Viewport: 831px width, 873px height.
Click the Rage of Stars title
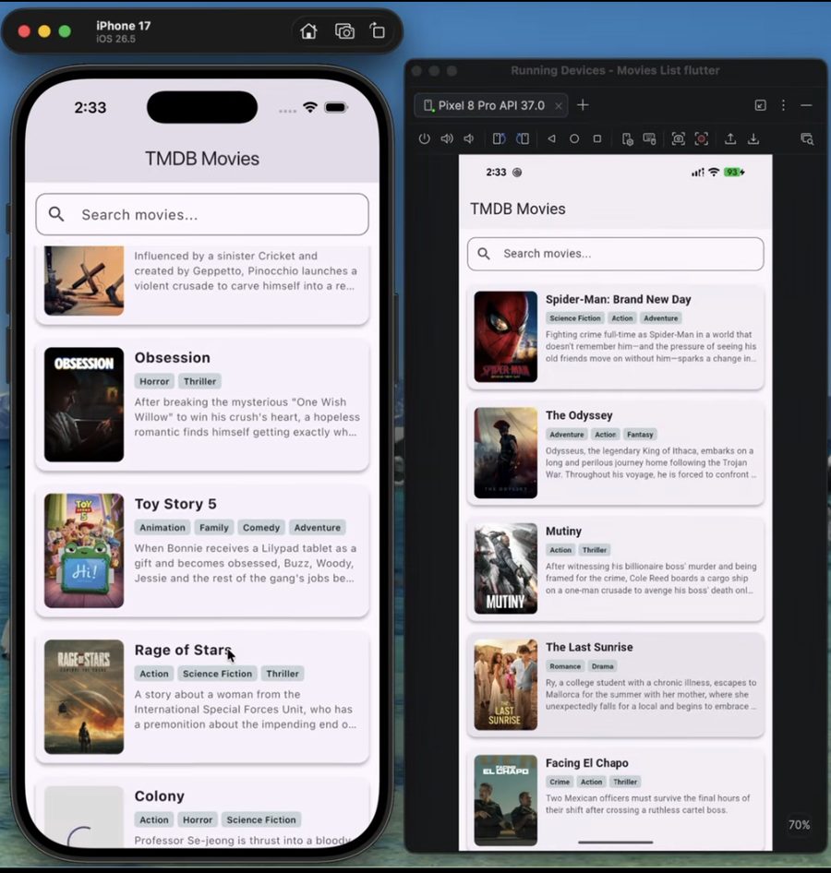pyautogui.click(x=183, y=650)
